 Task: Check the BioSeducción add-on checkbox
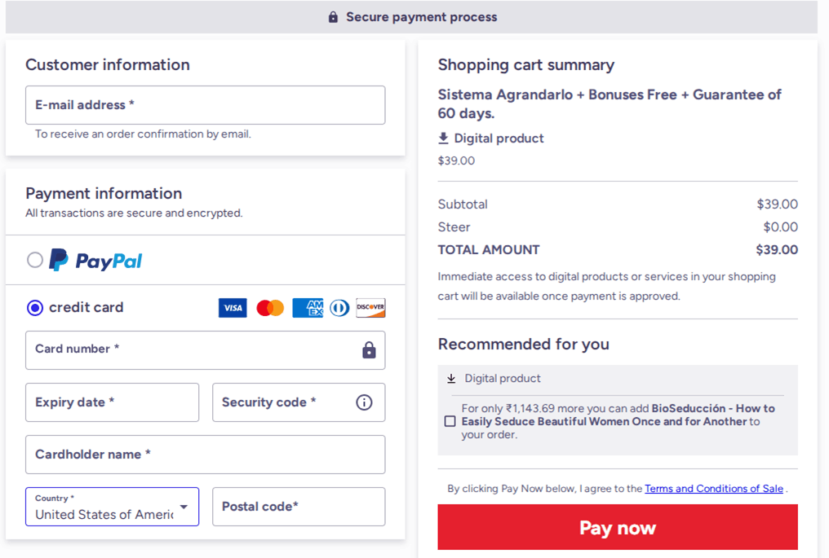click(x=450, y=421)
